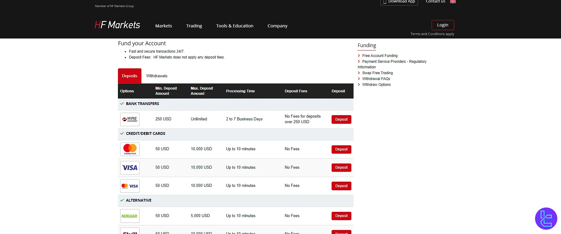
Task: Open the Markets menu
Action: point(164,26)
